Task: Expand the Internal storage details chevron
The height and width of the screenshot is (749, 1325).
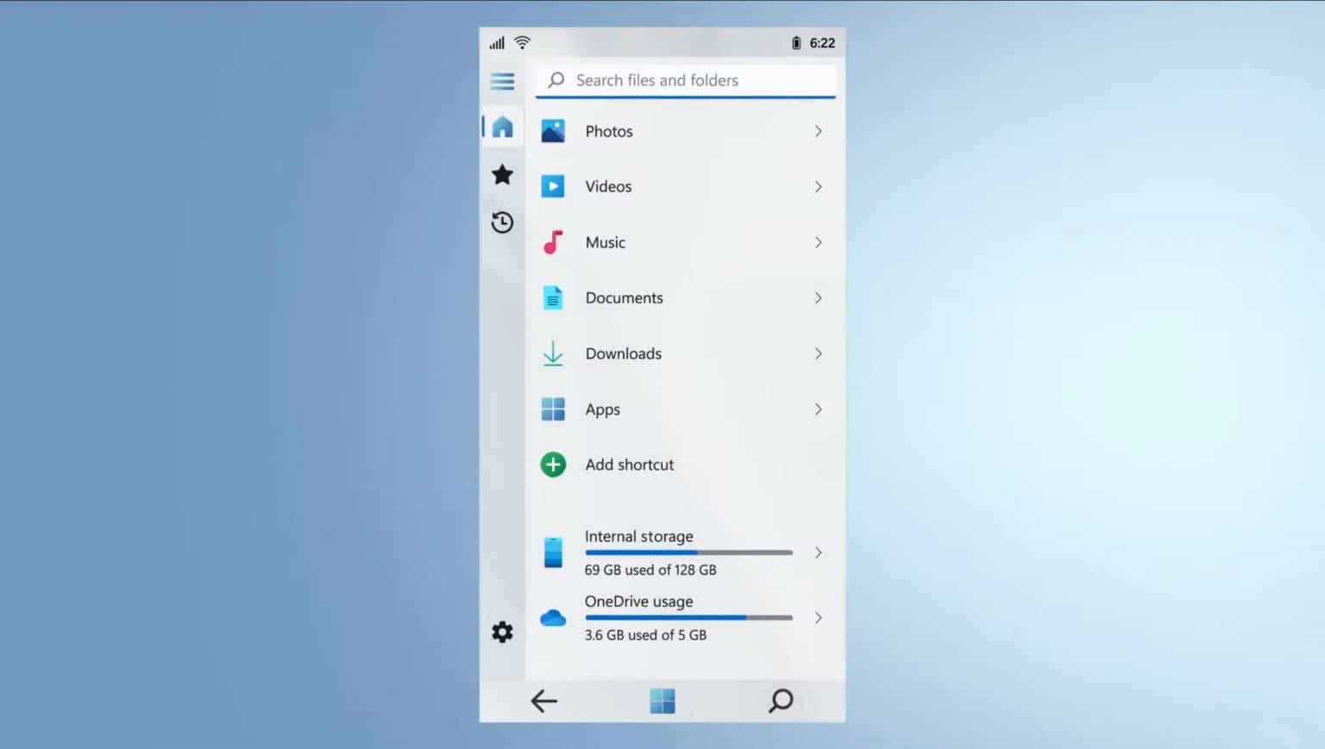Action: (x=818, y=552)
